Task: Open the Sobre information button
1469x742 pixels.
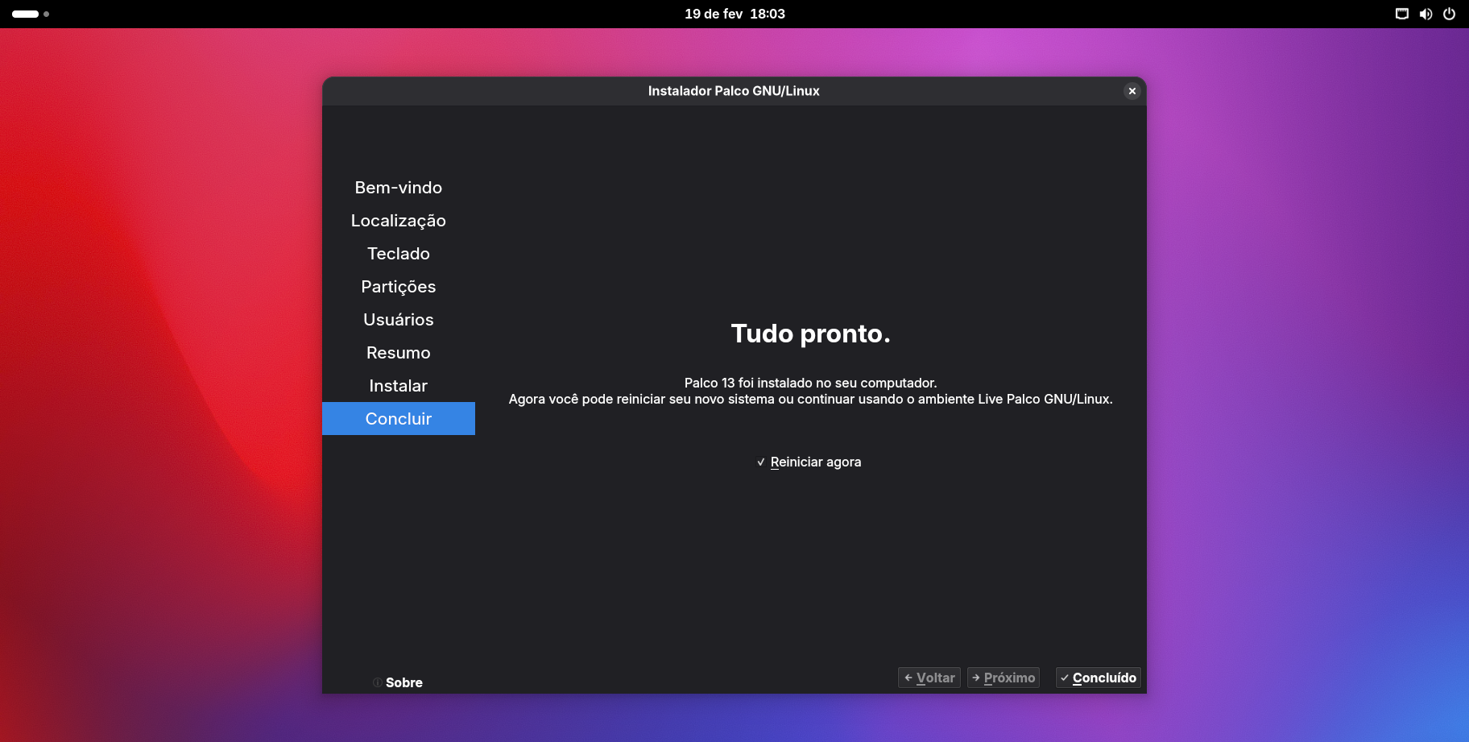Action: pyautogui.click(x=398, y=682)
